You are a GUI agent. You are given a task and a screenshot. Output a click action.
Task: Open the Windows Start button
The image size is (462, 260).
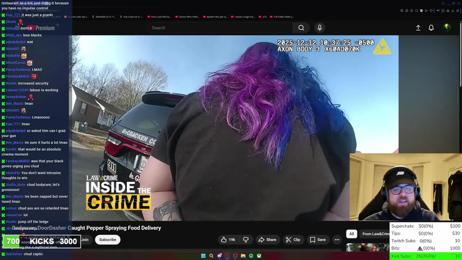tap(203, 256)
